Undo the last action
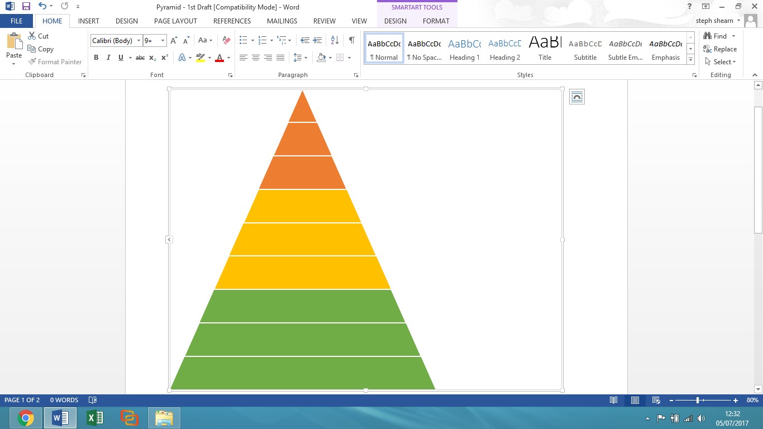The height and width of the screenshot is (429, 763). pyautogui.click(x=42, y=7)
